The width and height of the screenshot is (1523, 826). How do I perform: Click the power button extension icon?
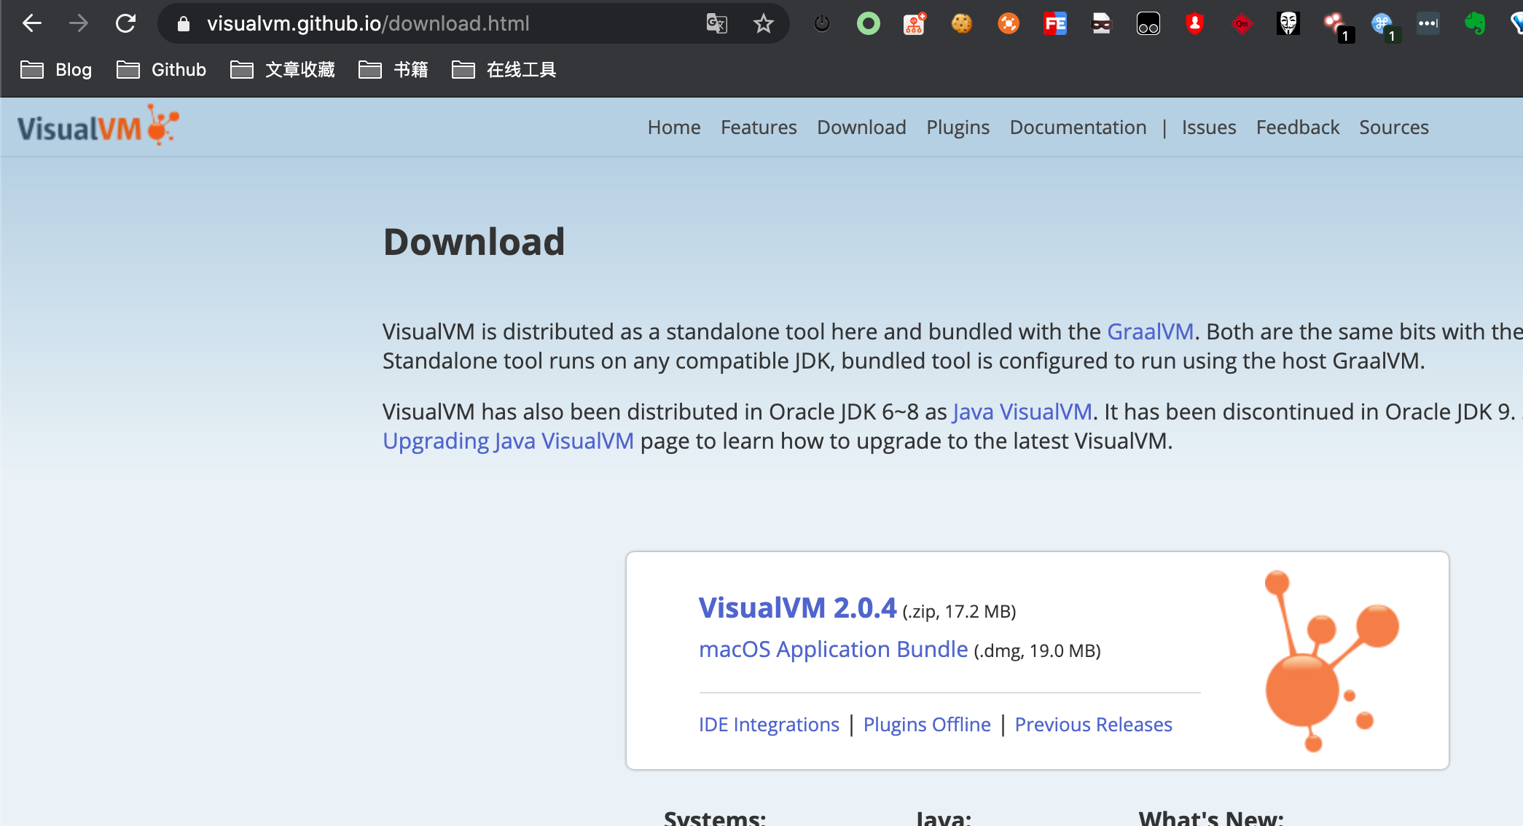click(822, 24)
